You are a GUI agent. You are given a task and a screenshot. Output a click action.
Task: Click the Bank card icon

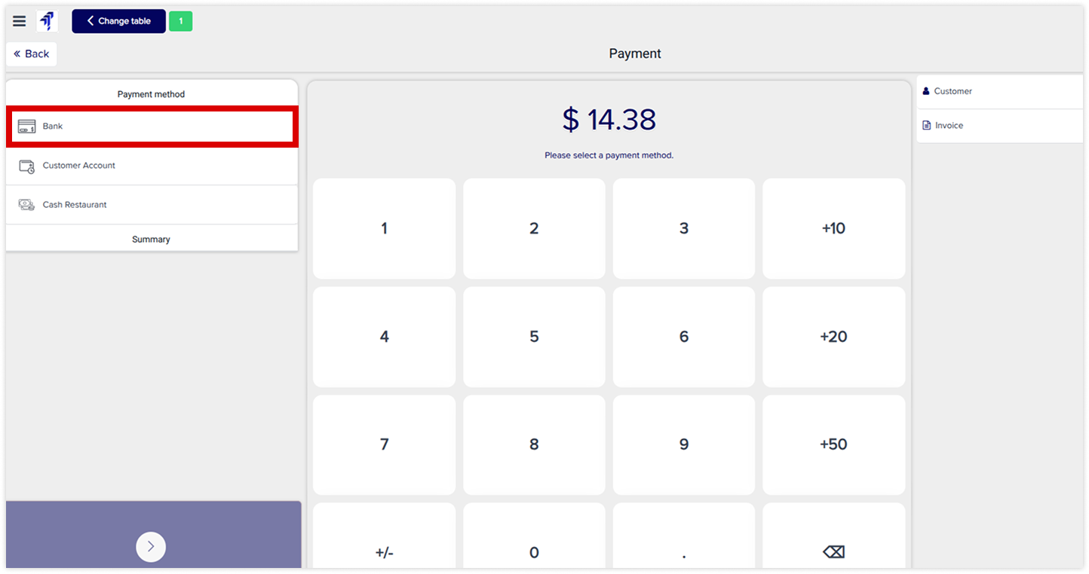click(x=27, y=127)
